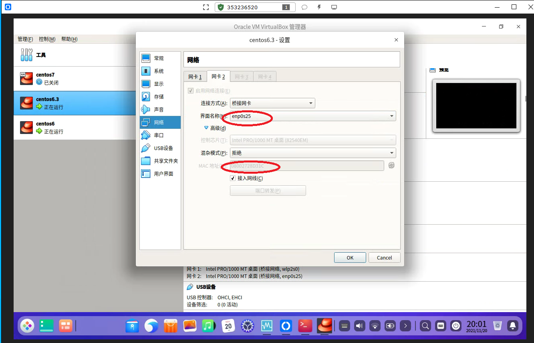Open the 管理 menu
The height and width of the screenshot is (343, 534).
[25, 39]
